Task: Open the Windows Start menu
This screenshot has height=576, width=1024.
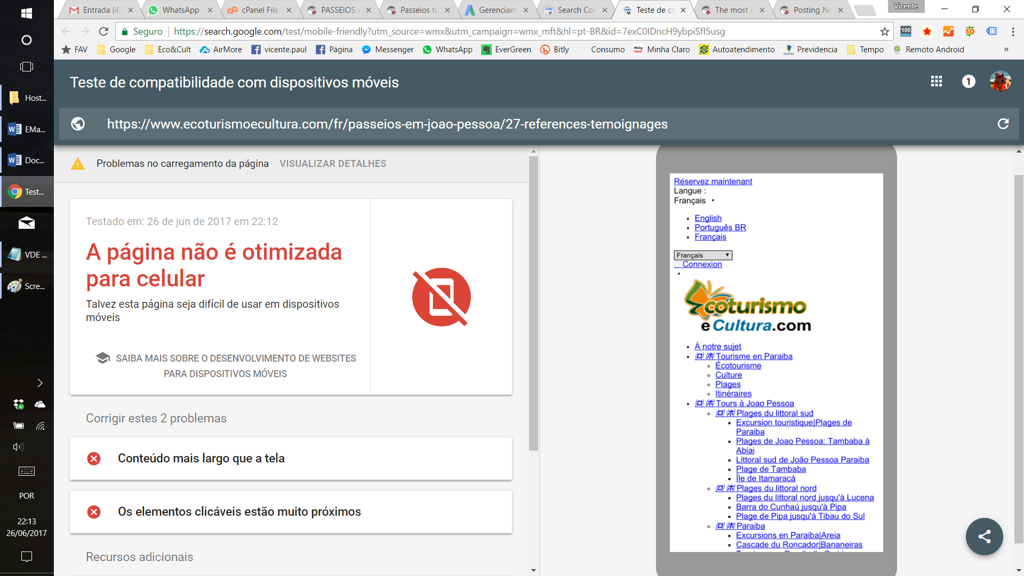Action: (x=27, y=13)
